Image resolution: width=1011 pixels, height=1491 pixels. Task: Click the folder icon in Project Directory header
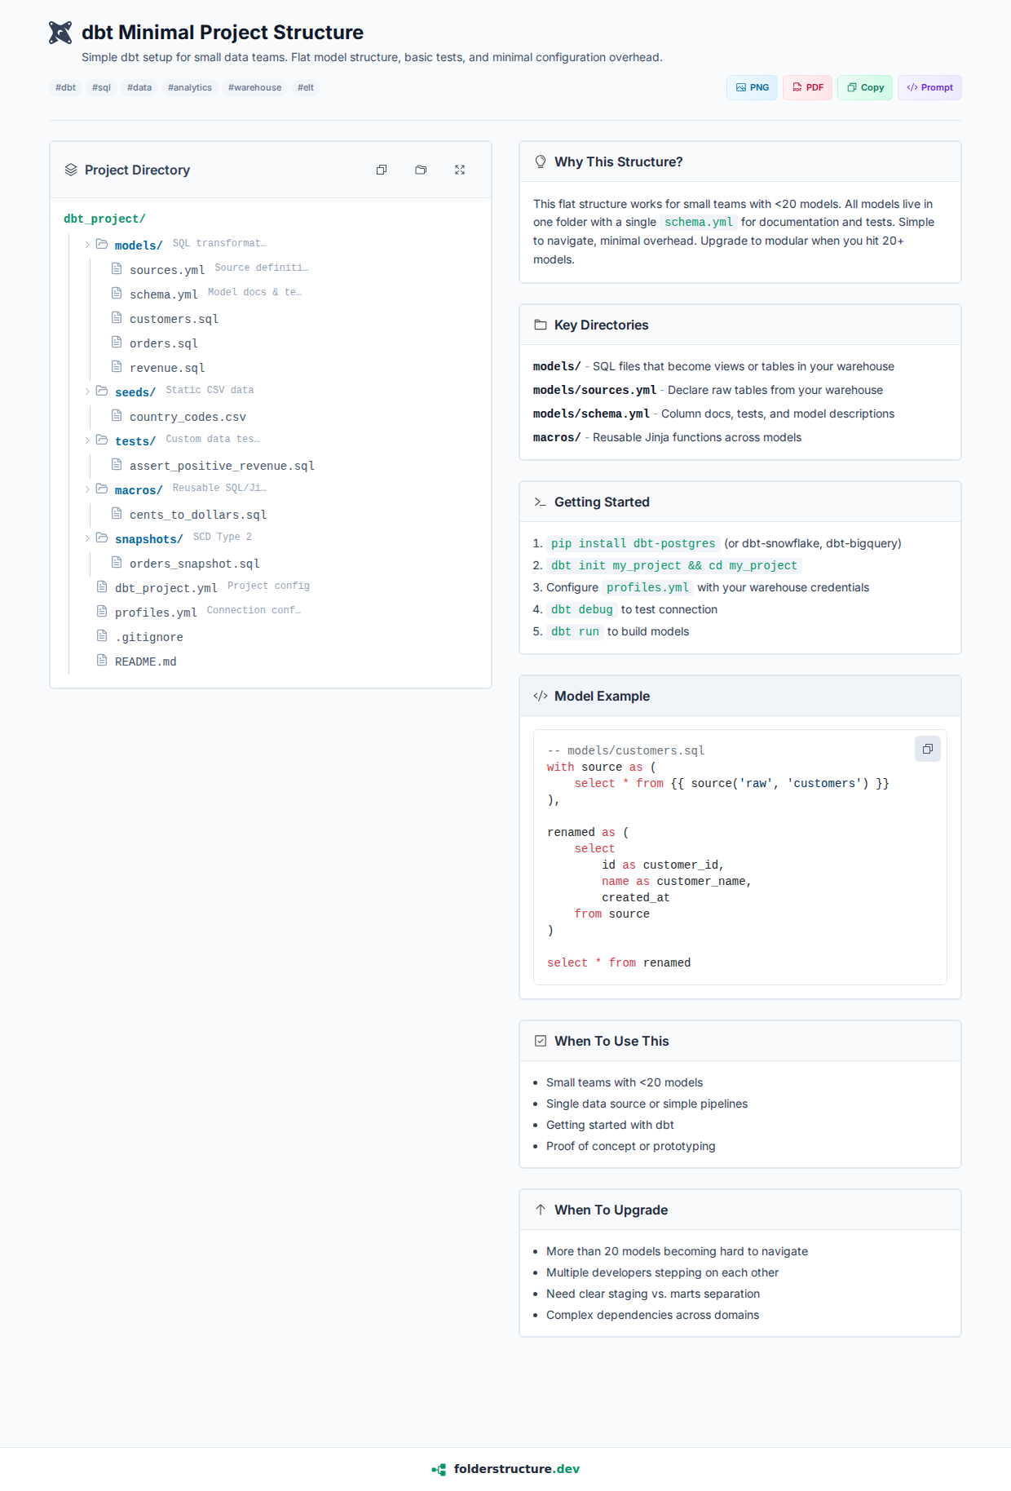tap(421, 170)
